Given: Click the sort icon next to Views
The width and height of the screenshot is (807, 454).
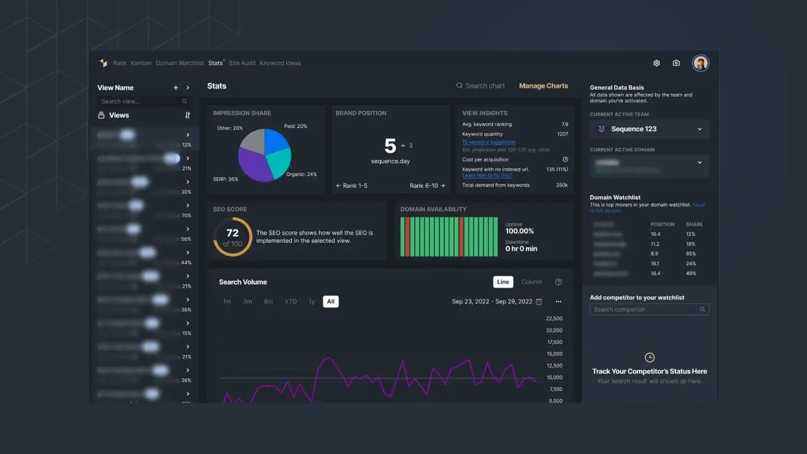Looking at the screenshot, I should pyautogui.click(x=187, y=115).
